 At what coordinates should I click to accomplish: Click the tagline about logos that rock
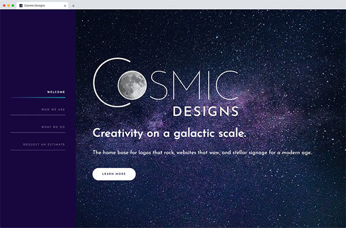(x=202, y=152)
